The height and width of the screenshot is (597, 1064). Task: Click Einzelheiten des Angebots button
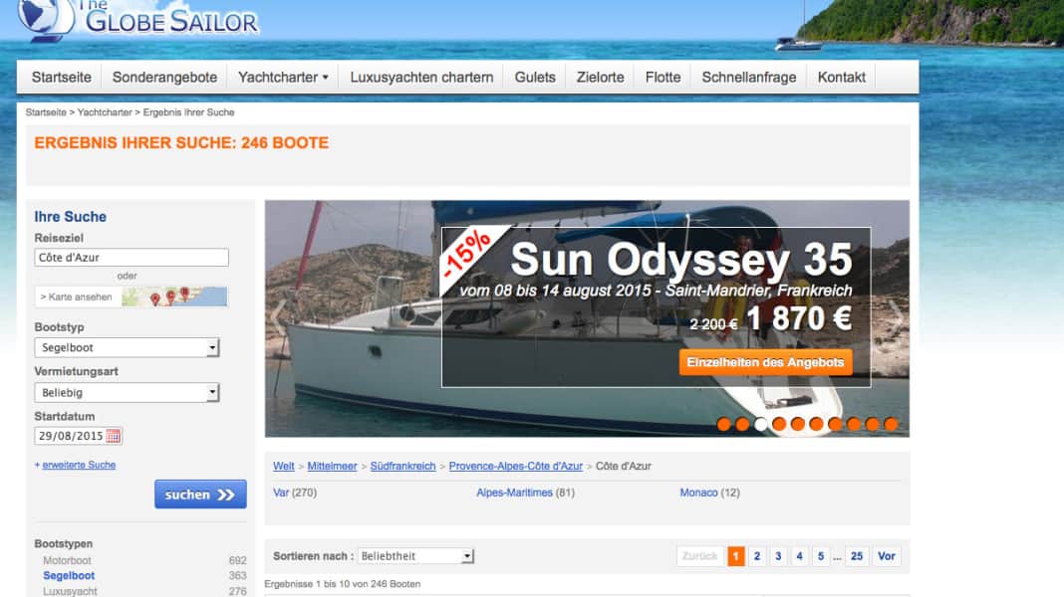[x=765, y=362]
